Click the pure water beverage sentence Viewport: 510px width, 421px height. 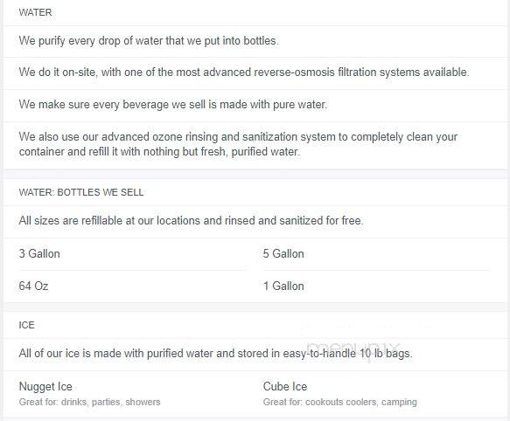point(173,105)
